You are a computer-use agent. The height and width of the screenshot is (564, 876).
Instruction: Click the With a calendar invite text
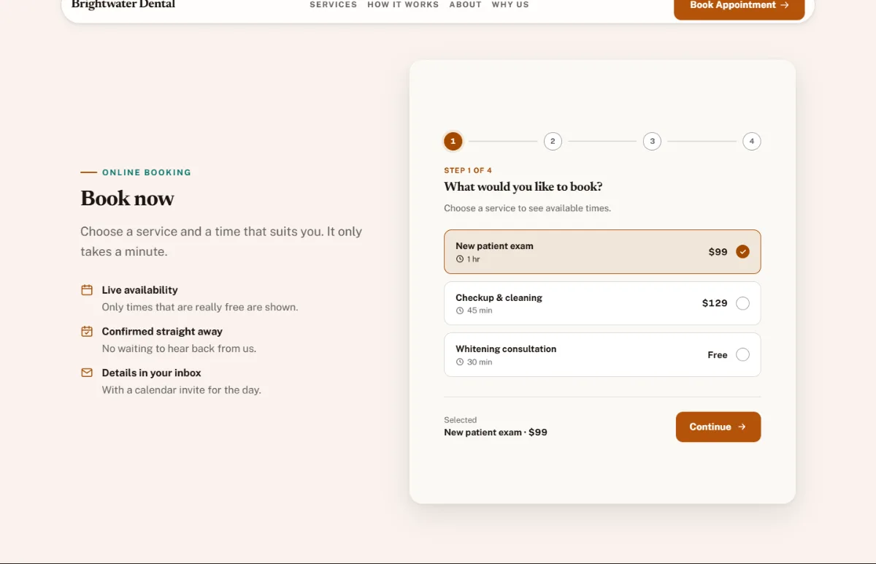pos(181,390)
